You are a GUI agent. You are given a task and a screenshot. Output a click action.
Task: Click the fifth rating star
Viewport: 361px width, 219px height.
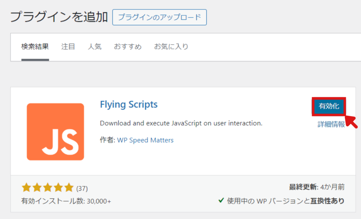(69, 187)
